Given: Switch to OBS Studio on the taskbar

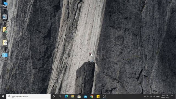Looking at the screenshot, I should pyautogui.click(x=104, y=97).
